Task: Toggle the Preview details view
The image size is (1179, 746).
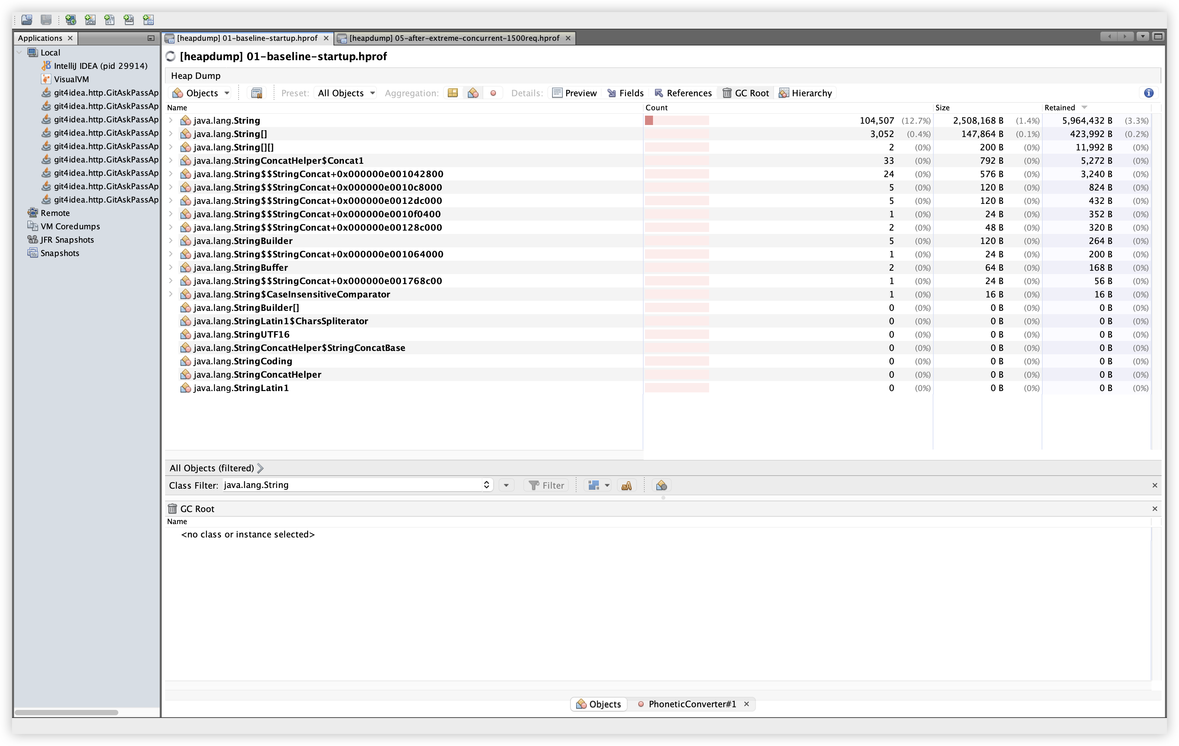Action: click(x=574, y=93)
